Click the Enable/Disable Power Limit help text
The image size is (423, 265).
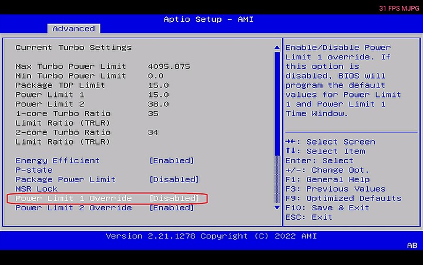coord(343,80)
